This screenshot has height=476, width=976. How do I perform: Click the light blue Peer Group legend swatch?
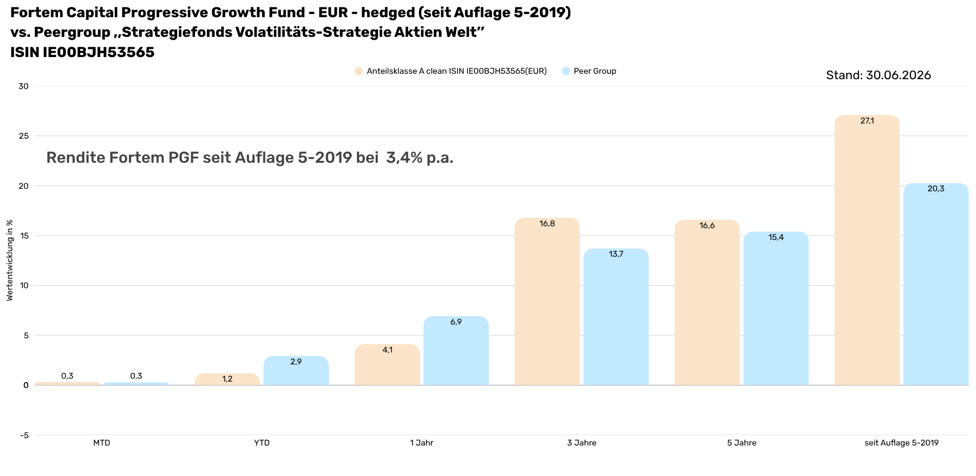tap(566, 71)
